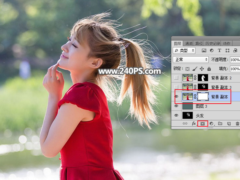240x180 pixels.
Task: Open the adjustment layer menu
Action: point(212,124)
